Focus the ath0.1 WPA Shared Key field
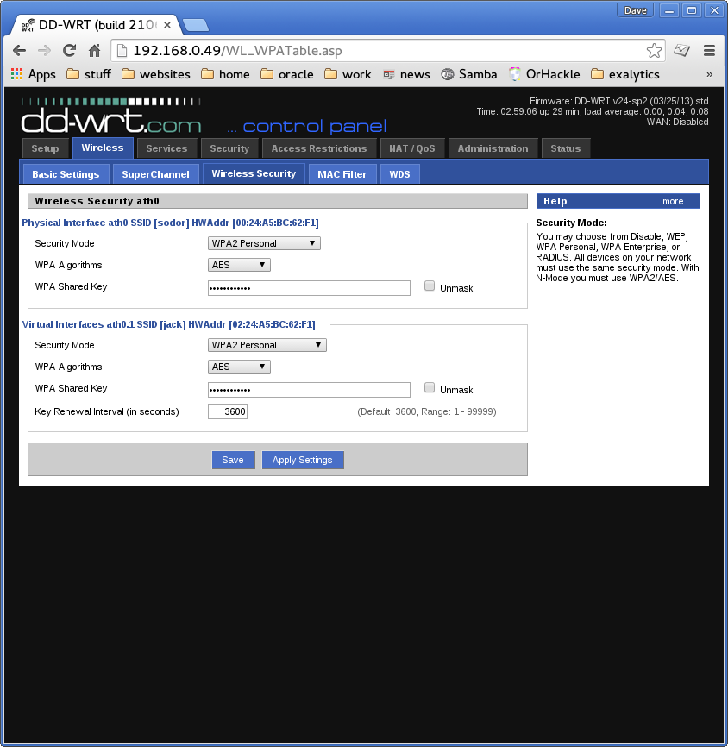The image size is (728, 747). pos(309,390)
